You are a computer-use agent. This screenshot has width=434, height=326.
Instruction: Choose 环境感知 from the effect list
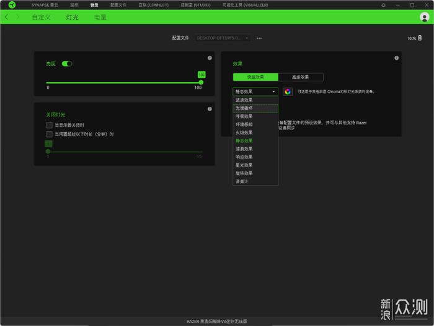(x=255, y=124)
